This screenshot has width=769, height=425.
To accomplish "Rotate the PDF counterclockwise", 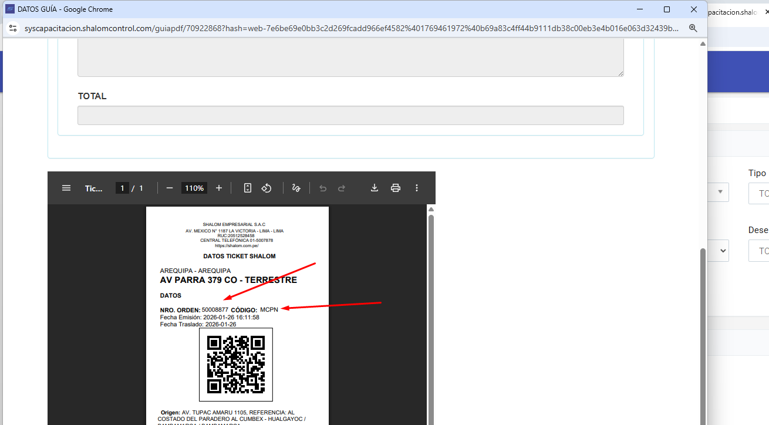I will [x=267, y=188].
